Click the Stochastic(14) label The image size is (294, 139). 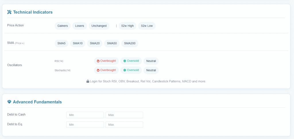[63, 70]
